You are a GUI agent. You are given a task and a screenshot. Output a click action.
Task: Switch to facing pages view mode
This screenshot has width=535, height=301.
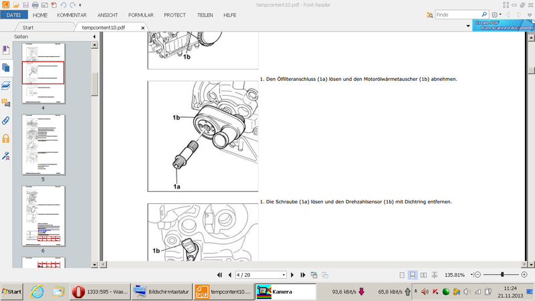click(x=424, y=275)
